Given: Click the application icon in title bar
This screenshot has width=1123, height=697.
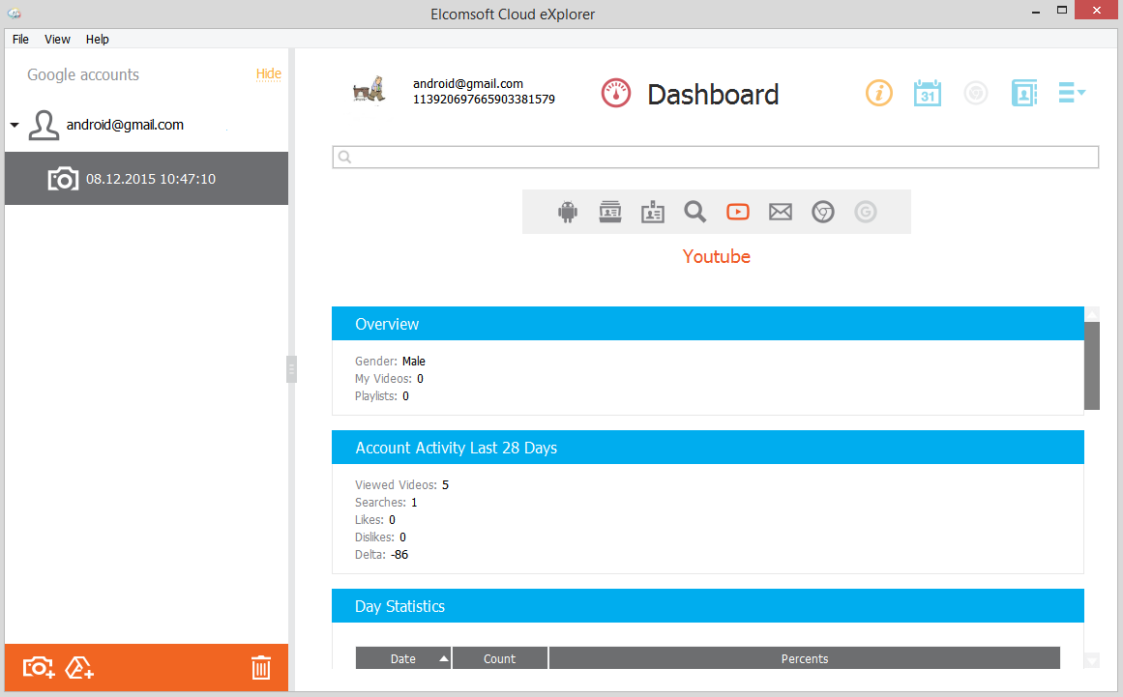Looking at the screenshot, I should pyautogui.click(x=14, y=13).
